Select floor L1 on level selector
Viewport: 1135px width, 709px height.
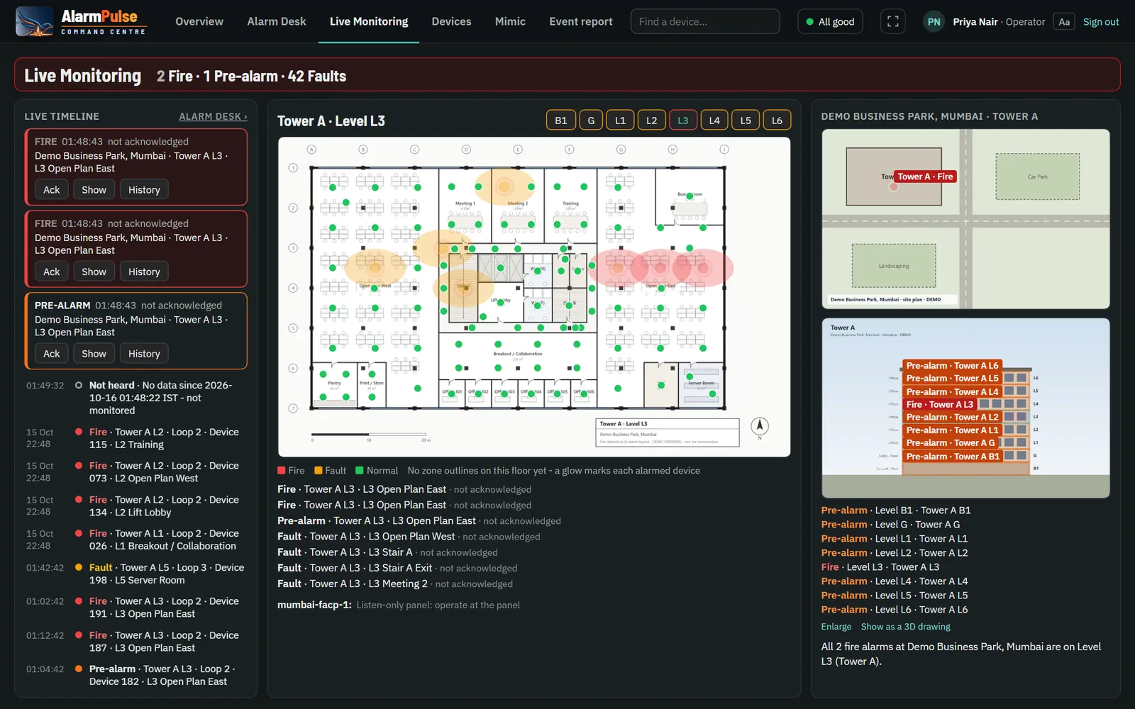point(620,121)
